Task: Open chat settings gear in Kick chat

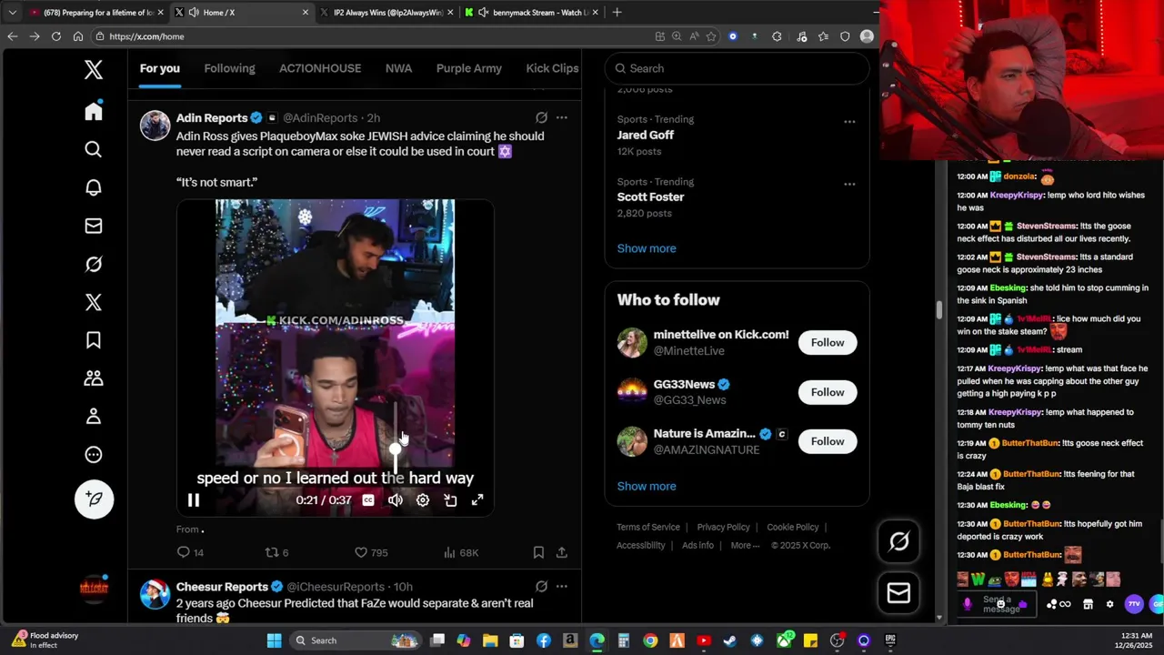Action: point(1109,604)
